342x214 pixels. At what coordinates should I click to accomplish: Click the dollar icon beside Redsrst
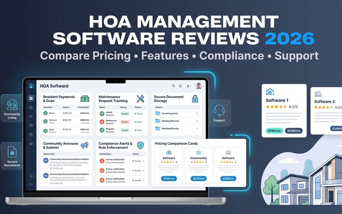tap(45, 121)
